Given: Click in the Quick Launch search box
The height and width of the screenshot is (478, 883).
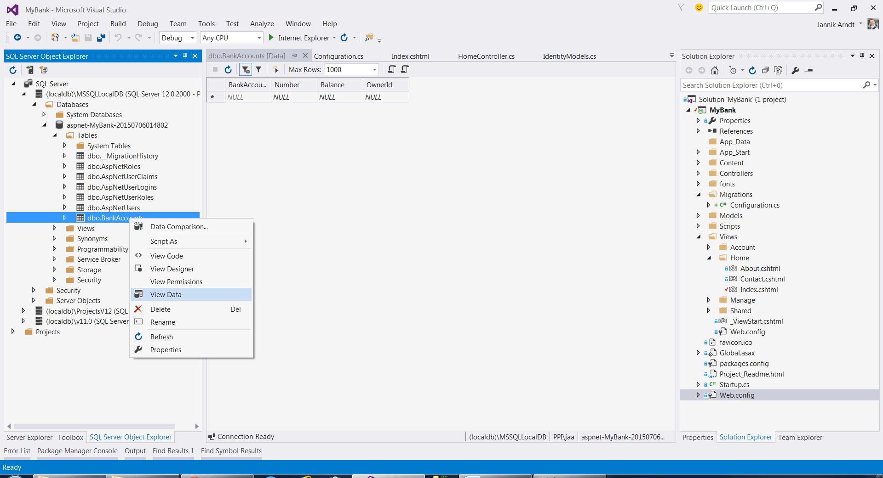Looking at the screenshot, I should (761, 7).
